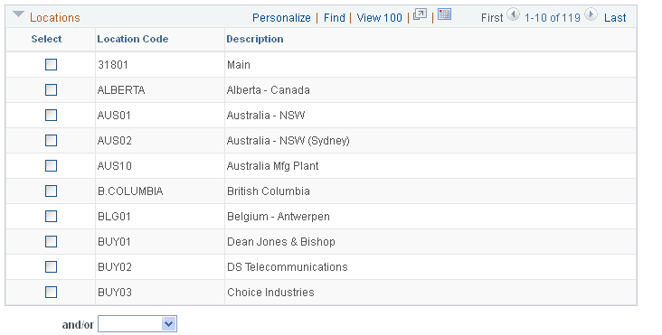This screenshot has width=662, height=335.
Task: Click View 100 link
Action: coord(379,18)
